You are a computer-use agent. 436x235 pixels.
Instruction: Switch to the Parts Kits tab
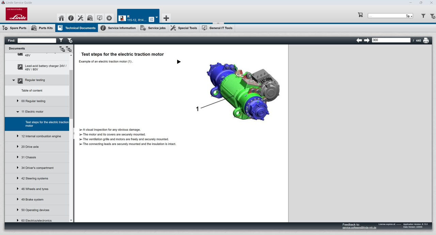pyautogui.click(x=42, y=28)
